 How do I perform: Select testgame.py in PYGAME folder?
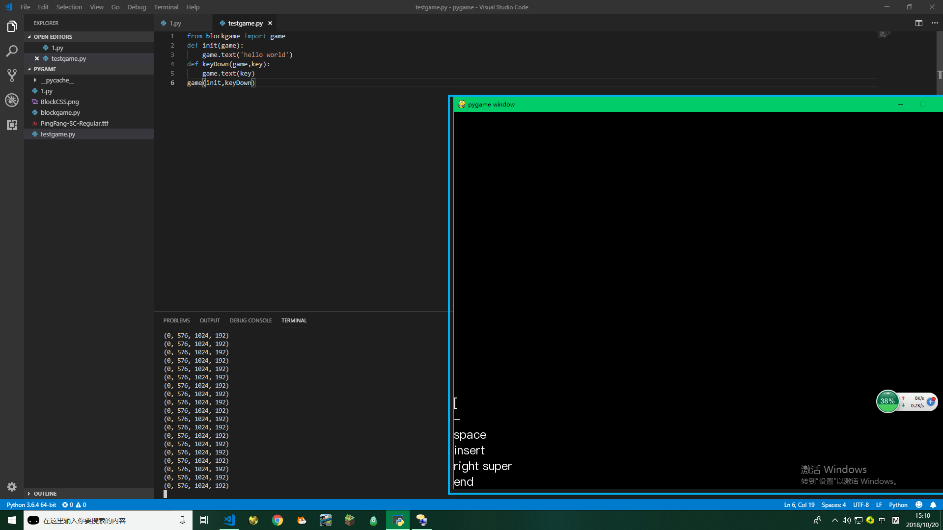pyautogui.click(x=89, y=134)
